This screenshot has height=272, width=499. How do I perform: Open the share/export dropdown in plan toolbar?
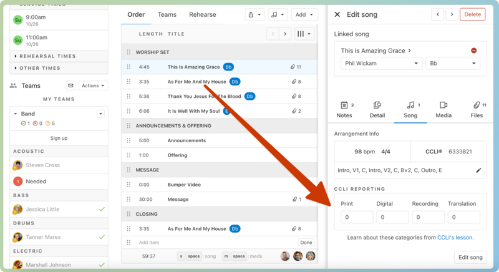254,14
